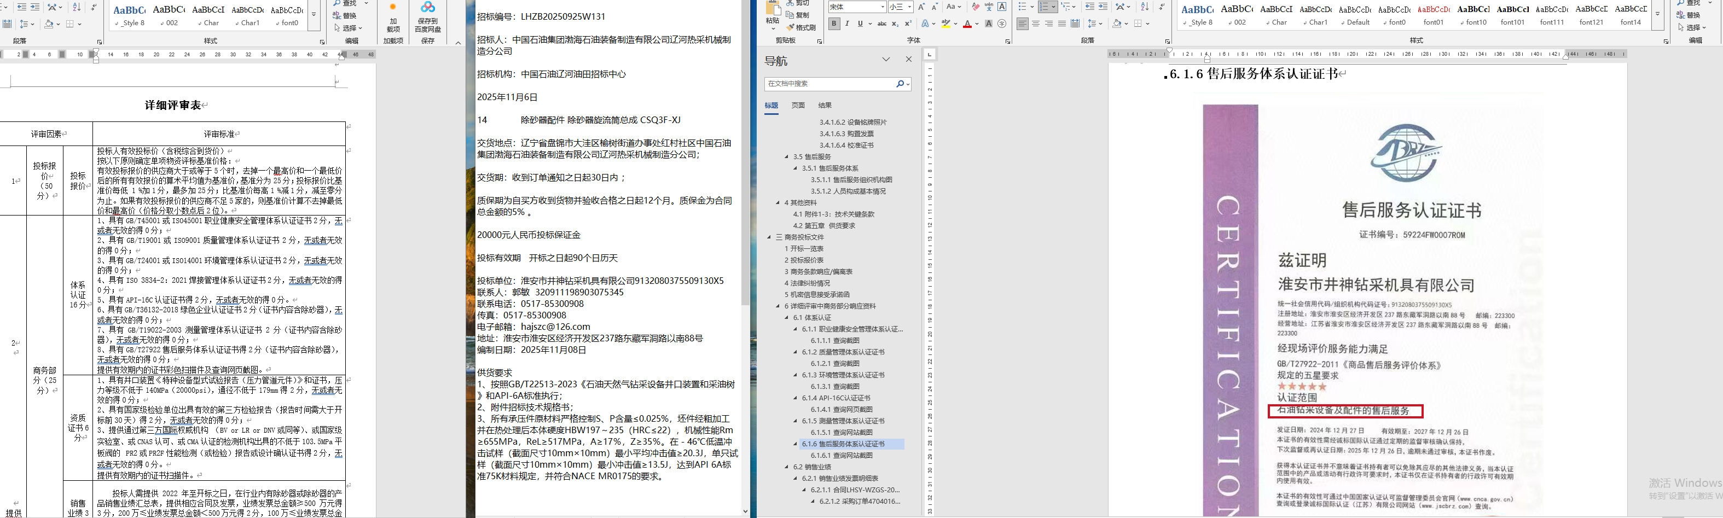Clear all formatting with the eraser icon
Screen dimensions: 1723x518
tap(975, 7)
